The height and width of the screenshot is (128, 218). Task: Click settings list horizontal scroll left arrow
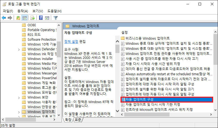click(x=122, y=115)
